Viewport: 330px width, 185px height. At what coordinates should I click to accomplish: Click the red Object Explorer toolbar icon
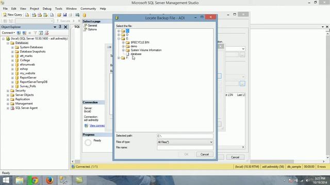coord(47,33)
